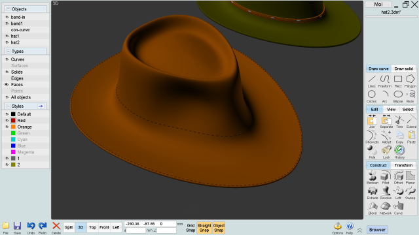Pick the Revolve tool
Viewport: 419px width, 235px height.
pyautogui.click(x=386, y=193)
